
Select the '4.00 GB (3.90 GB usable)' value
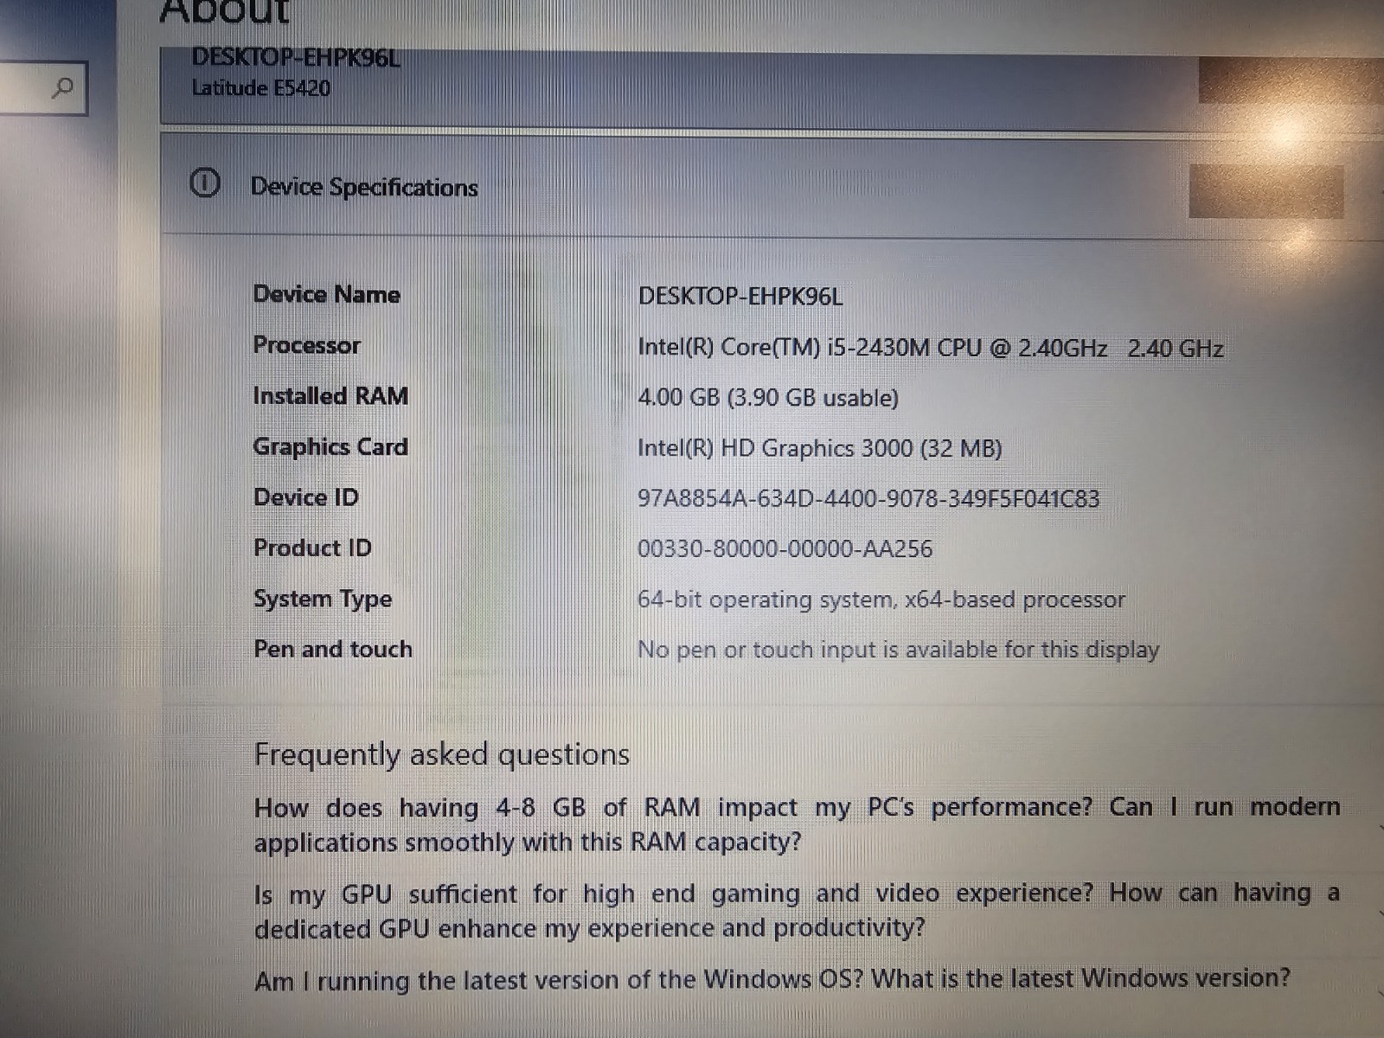[x=768, y=398]
